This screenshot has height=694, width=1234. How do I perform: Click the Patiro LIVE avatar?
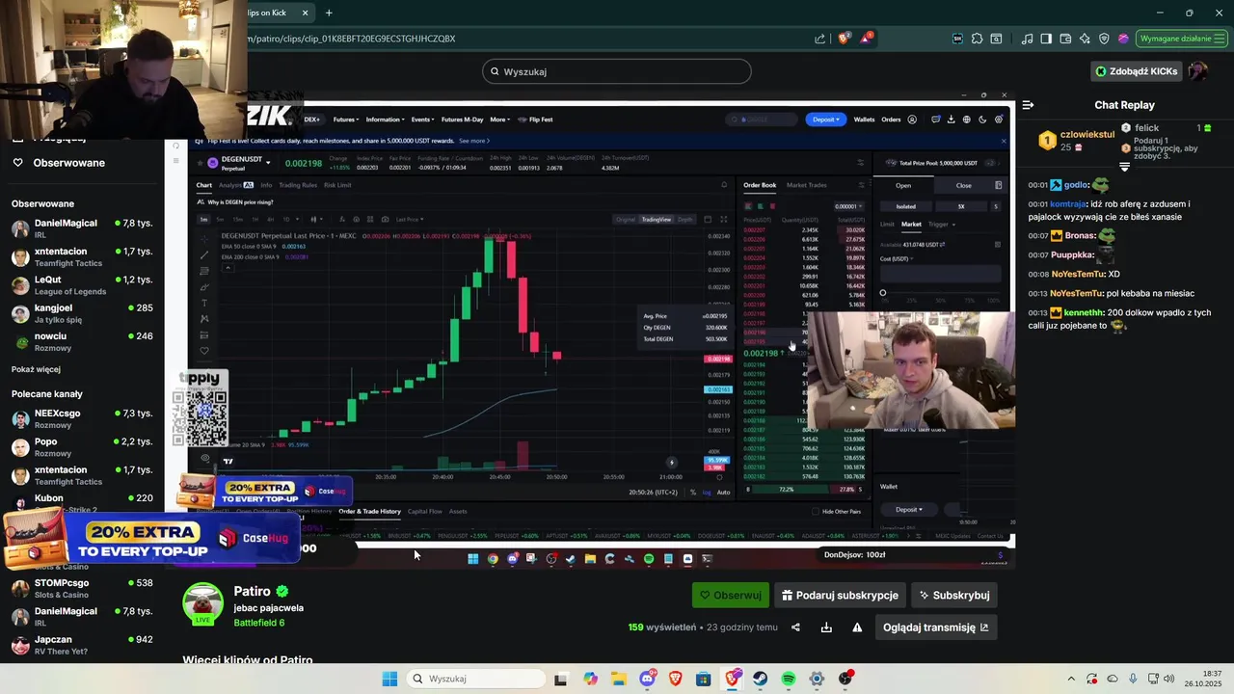202,604
